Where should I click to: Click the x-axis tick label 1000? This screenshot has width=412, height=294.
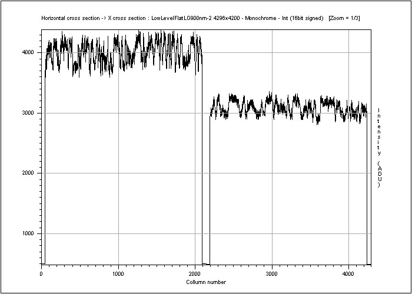[x=118, y=273]
